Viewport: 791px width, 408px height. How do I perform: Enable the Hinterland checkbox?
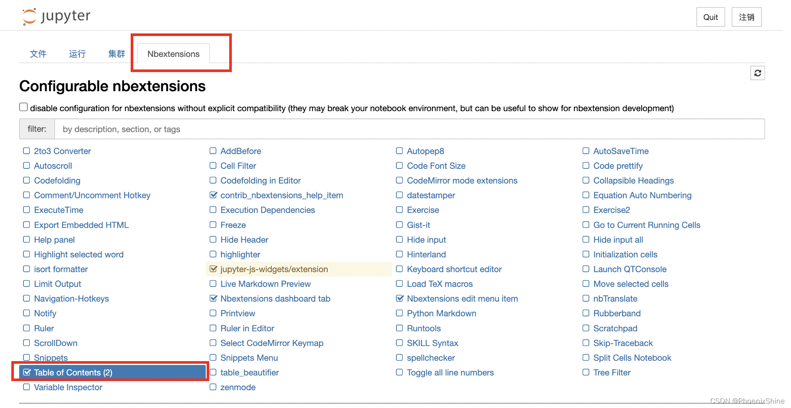399,254
